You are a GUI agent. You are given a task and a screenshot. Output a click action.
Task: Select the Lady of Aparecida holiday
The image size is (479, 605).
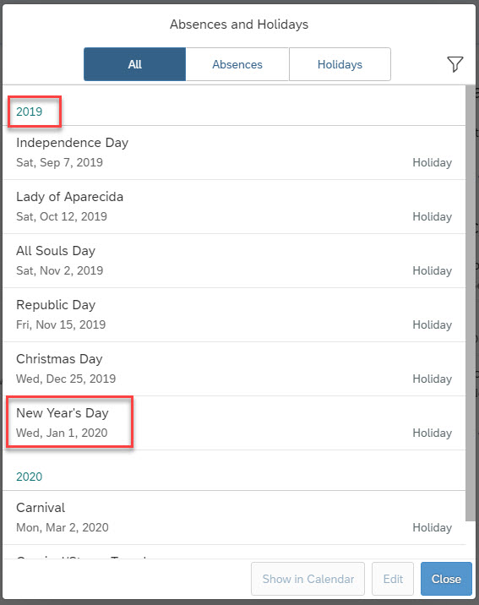pos(234,206)
